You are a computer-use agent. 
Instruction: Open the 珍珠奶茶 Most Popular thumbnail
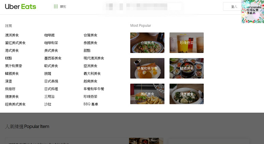tap(186, 43)
